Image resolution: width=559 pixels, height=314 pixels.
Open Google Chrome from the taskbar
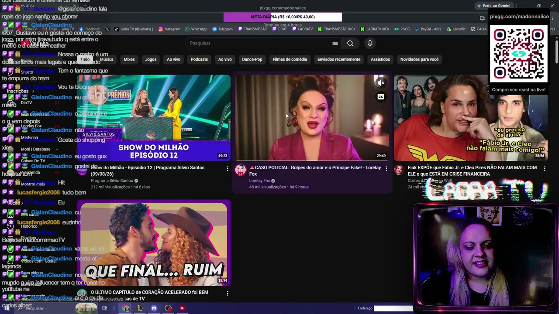point(126,308)
